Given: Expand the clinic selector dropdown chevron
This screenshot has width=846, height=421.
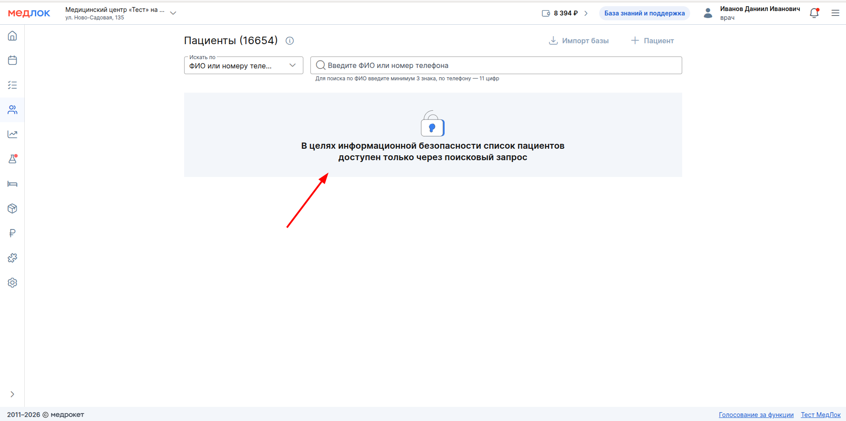Looking at the screenshot, I should coord(173,13).
